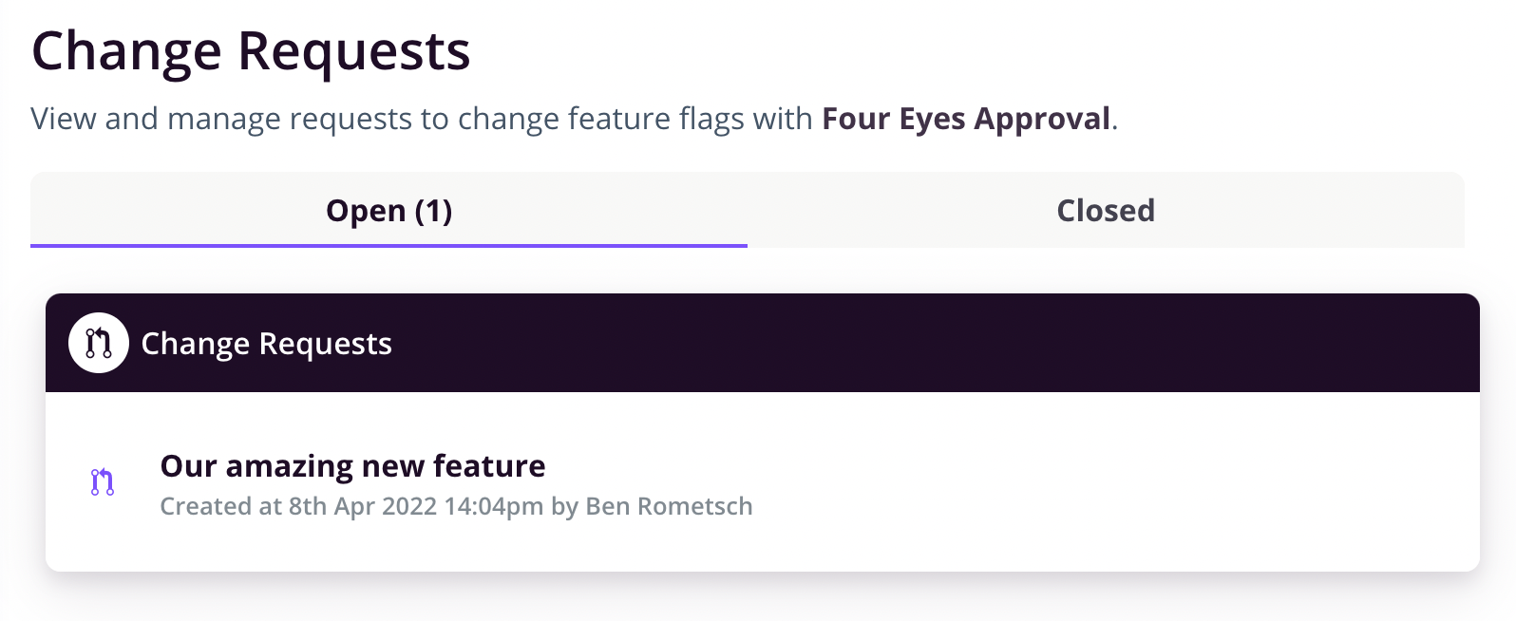The width and height of the screenshot is (1516, 621).
Task: Open the "Our amazing new feature" request
Action: pyautogui.click(x=352, y=466)
